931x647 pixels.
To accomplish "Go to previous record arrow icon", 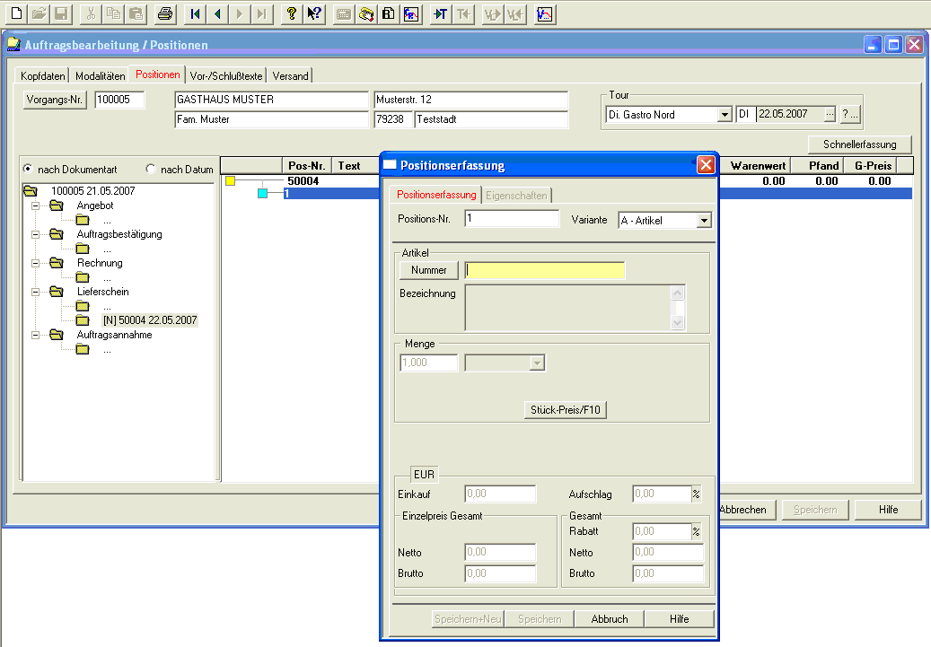I will point(217,13).
